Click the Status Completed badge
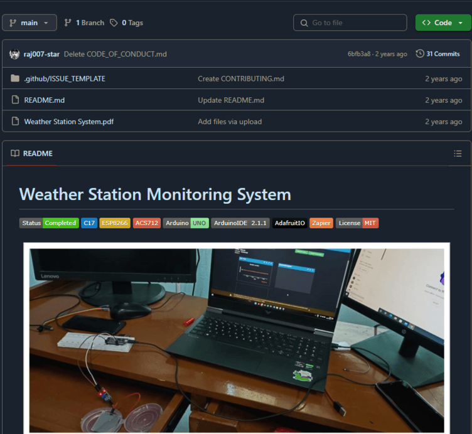 click(x=49, y=223)
